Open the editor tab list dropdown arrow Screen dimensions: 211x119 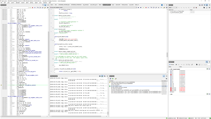pos(164,5)
